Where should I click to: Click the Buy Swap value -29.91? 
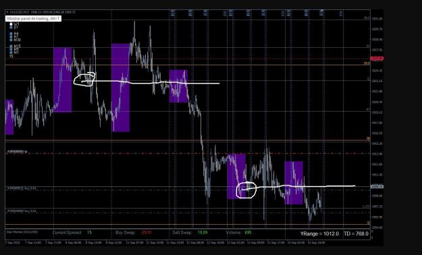tap(146, 233)
